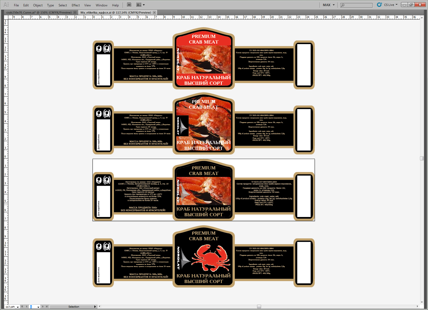This screenshot has width=428, height=310.
Task: Open the Effect menu
Action: 76,5
